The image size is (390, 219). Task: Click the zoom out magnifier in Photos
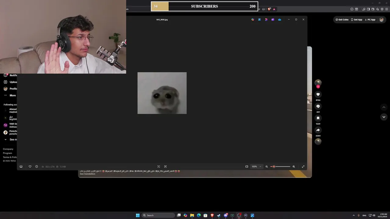click(267, 167)
